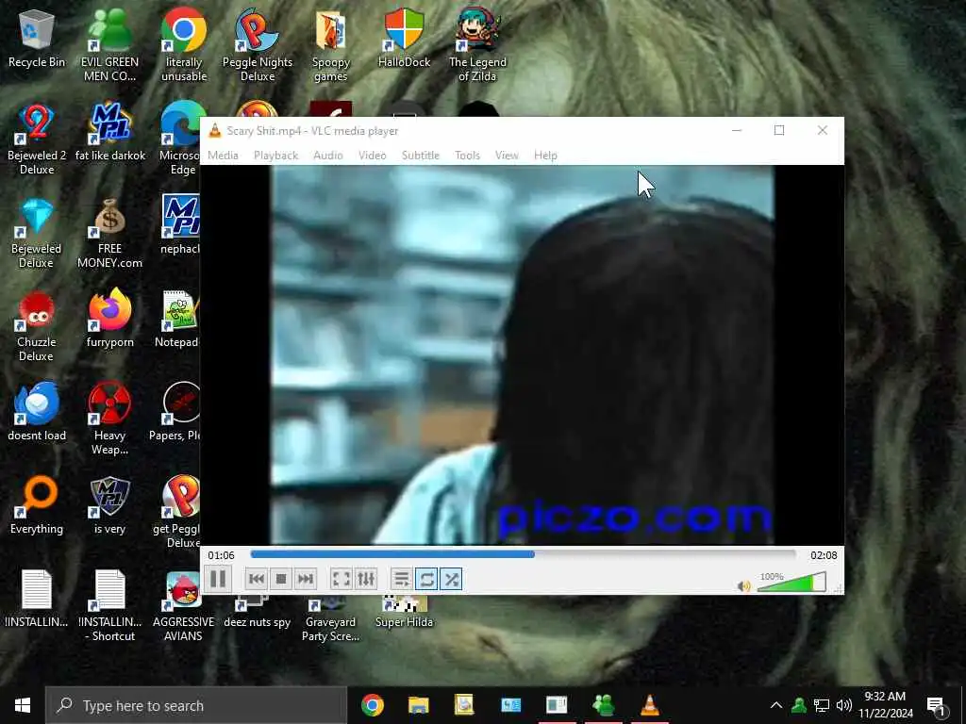The width and height of the screenshot is (966, 724).
Task: Select the doesnt load Thunderbird icon
Action: (37, 413)
